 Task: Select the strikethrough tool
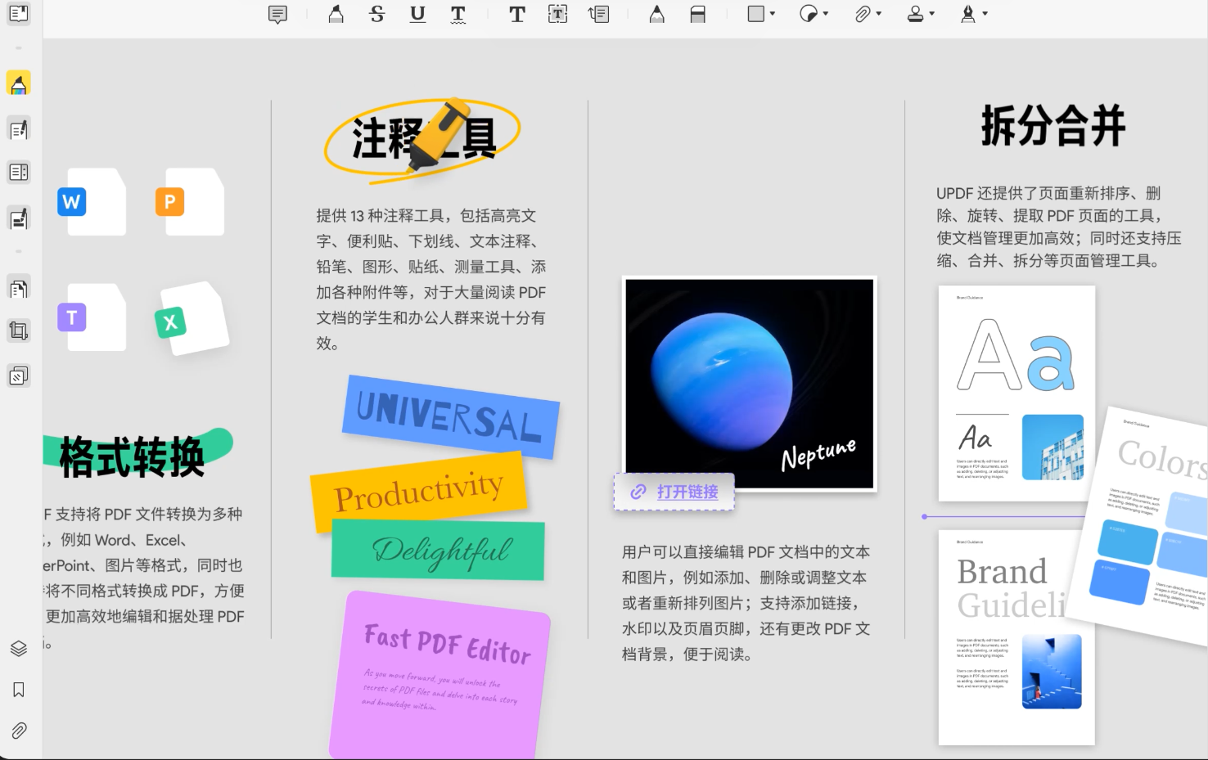pos(376,14)
